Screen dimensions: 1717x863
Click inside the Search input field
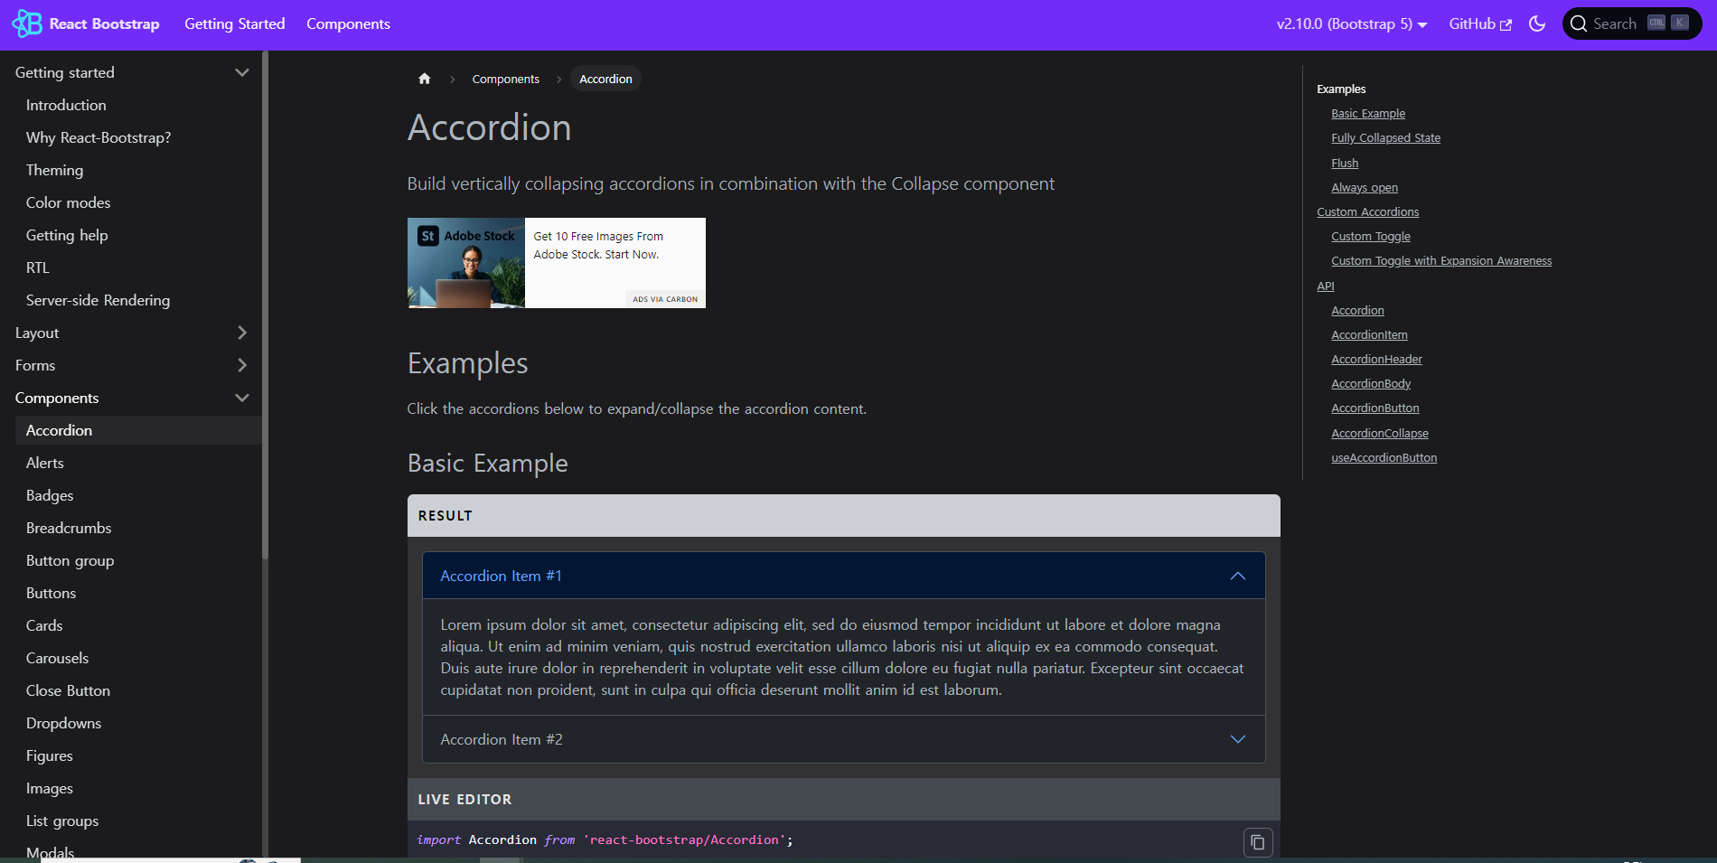(x=1618, y=23)
